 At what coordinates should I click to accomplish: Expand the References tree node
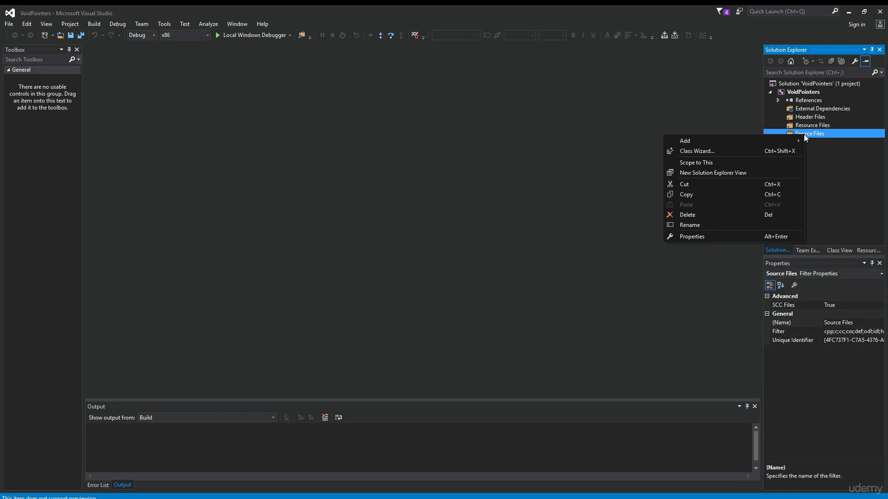click(x=778, y=100)
